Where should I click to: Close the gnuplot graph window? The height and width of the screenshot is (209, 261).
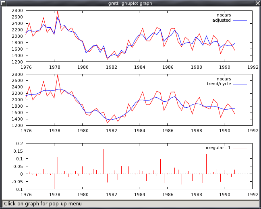coord(257,3)
